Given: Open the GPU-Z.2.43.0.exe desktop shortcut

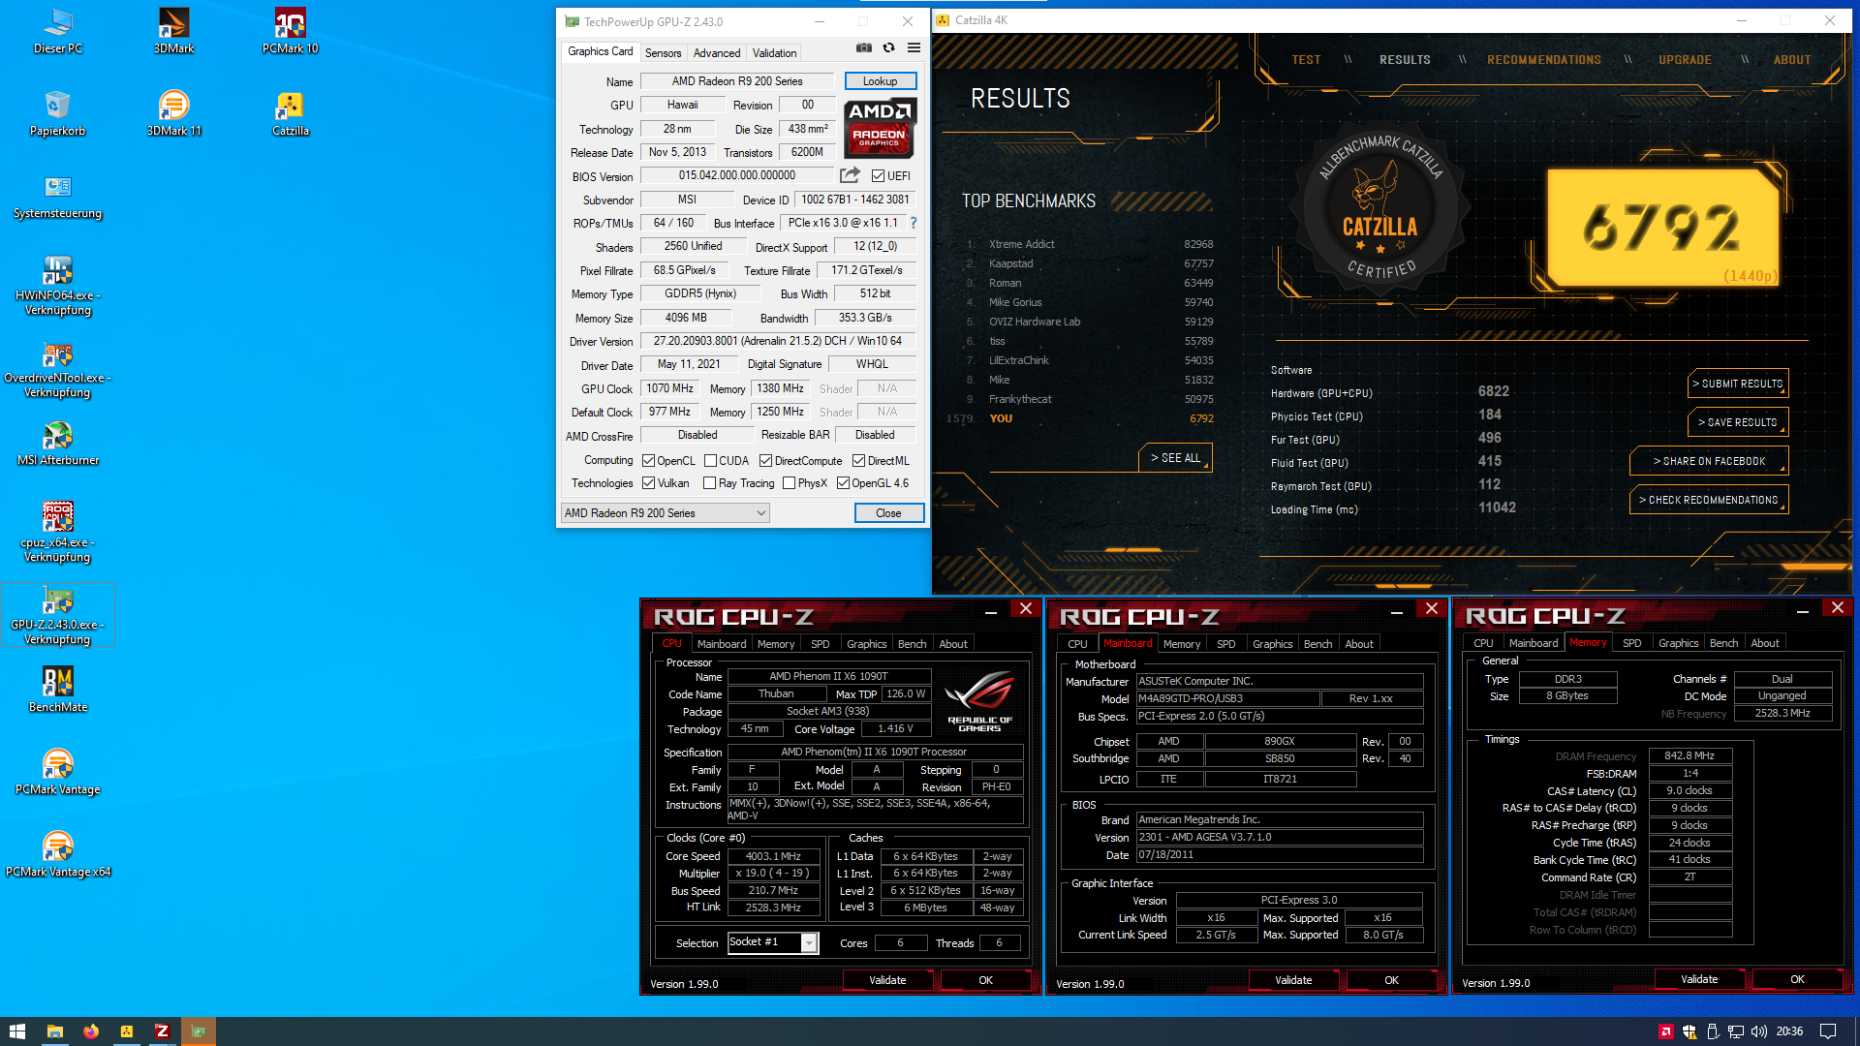Looking at the screenshot, I should click(58, 614).
